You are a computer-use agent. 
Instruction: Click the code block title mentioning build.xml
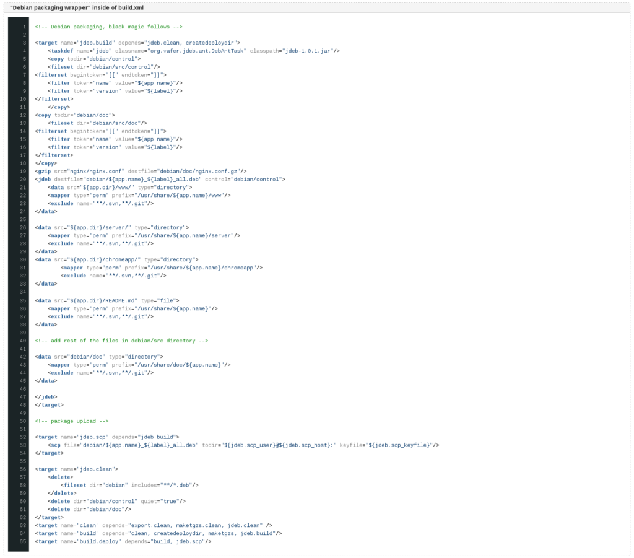(76, 7)
